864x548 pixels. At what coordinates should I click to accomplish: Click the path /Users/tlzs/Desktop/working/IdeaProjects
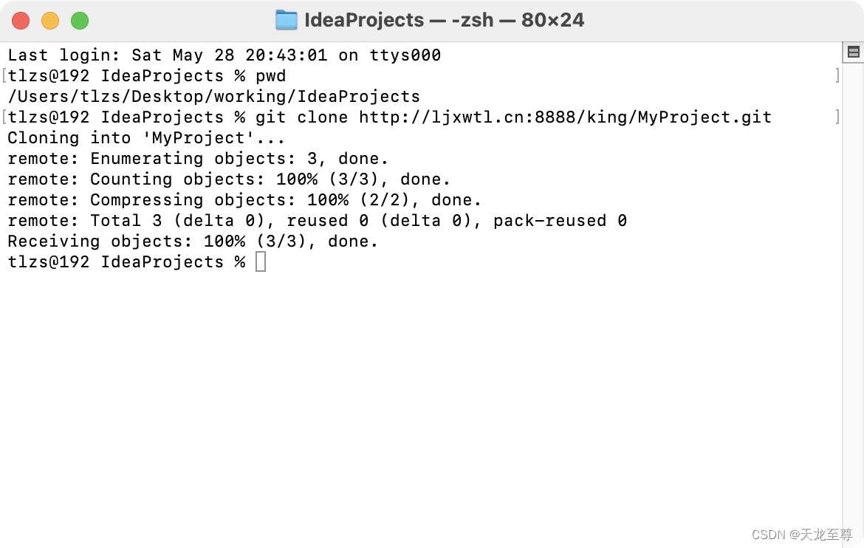[214, 97]
